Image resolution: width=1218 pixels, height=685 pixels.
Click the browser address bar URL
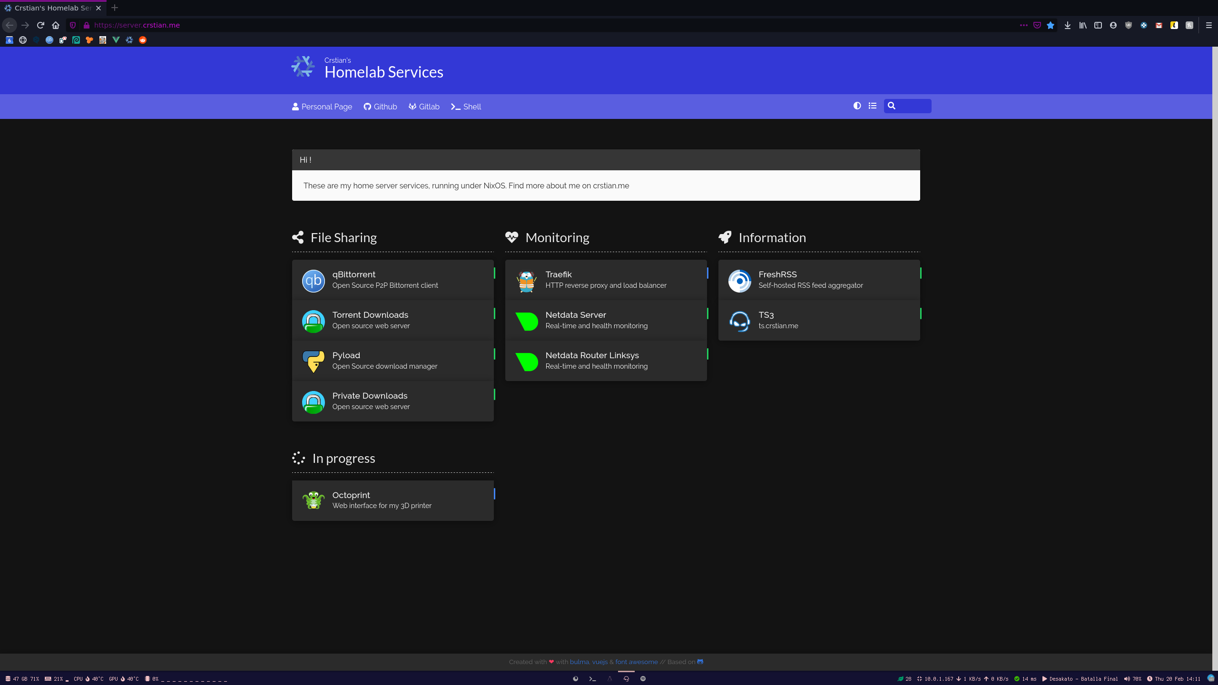tap(137, 25)
